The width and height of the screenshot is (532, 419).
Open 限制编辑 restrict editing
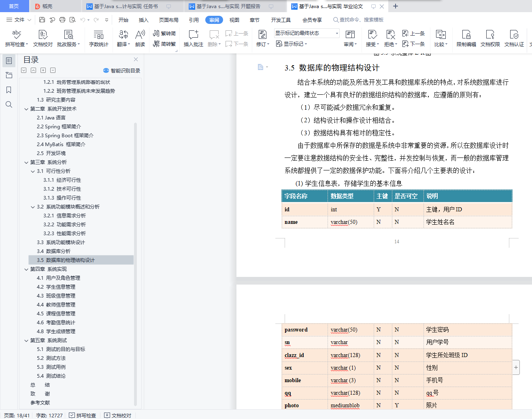click(466, 38)
